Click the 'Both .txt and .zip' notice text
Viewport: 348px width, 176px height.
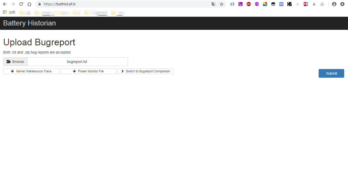pyautogui.click(x=37, y=52)
